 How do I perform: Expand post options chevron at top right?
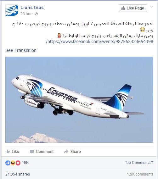(152, 7)
